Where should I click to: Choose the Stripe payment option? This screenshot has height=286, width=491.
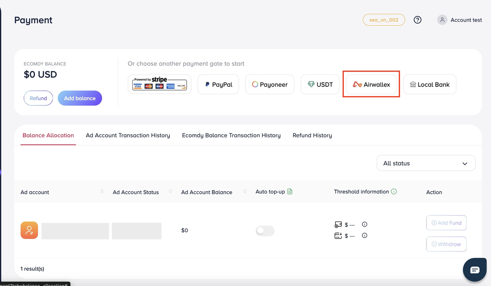click(159, 84)
